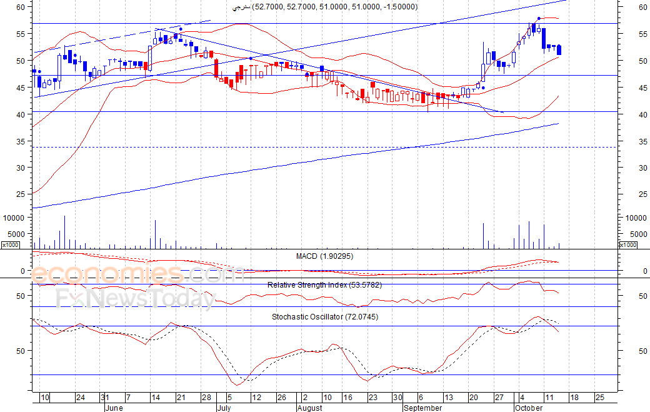Click the blue dot at October price peak
650x412 pixels.
click(x=539, y=18)
